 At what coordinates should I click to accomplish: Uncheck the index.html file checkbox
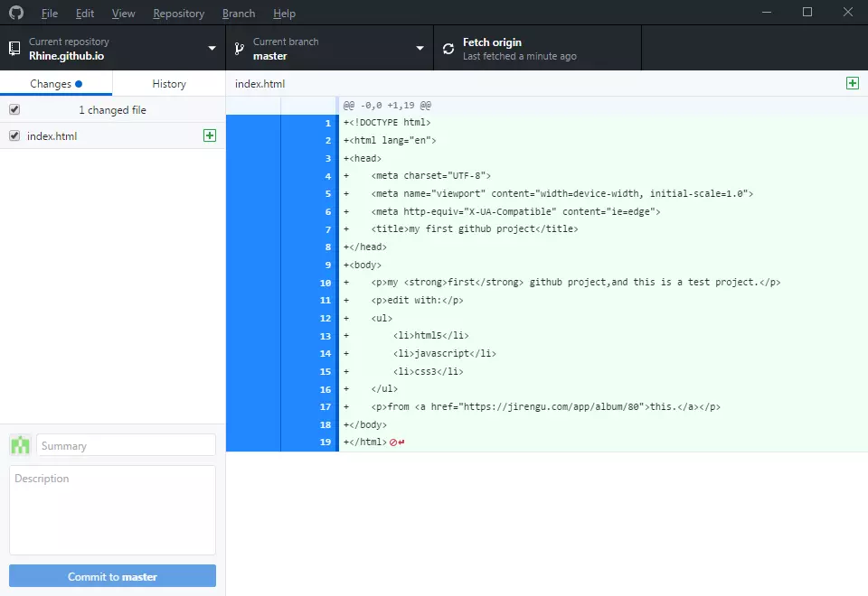(x=14, y=135)
